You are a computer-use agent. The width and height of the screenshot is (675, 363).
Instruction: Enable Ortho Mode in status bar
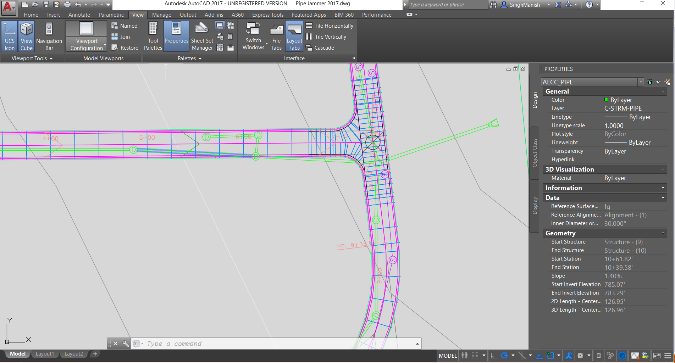(x=493, y=355)
